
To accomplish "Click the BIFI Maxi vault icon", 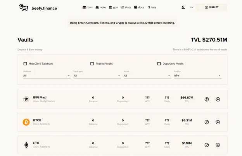I will tap(26, 99).
